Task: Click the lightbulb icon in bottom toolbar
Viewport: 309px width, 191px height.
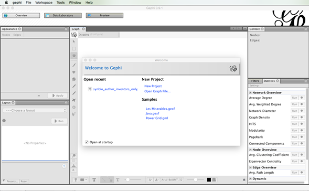Action: 76,180
